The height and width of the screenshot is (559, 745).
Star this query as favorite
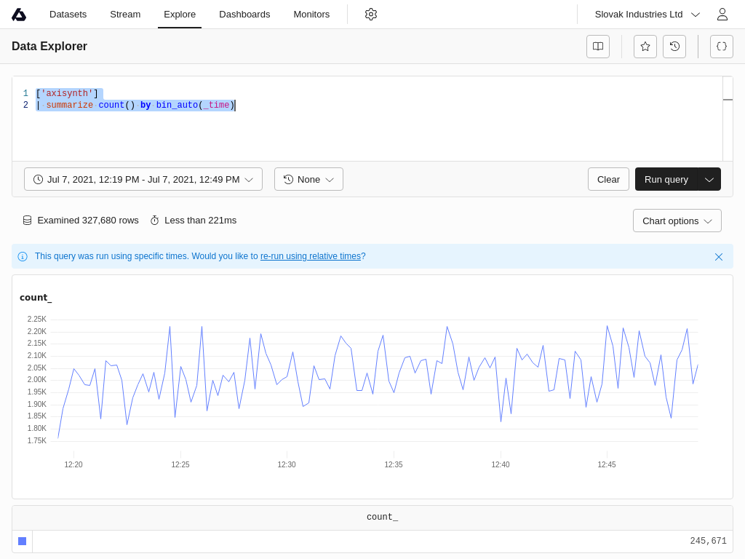click(x=645, y=47)
